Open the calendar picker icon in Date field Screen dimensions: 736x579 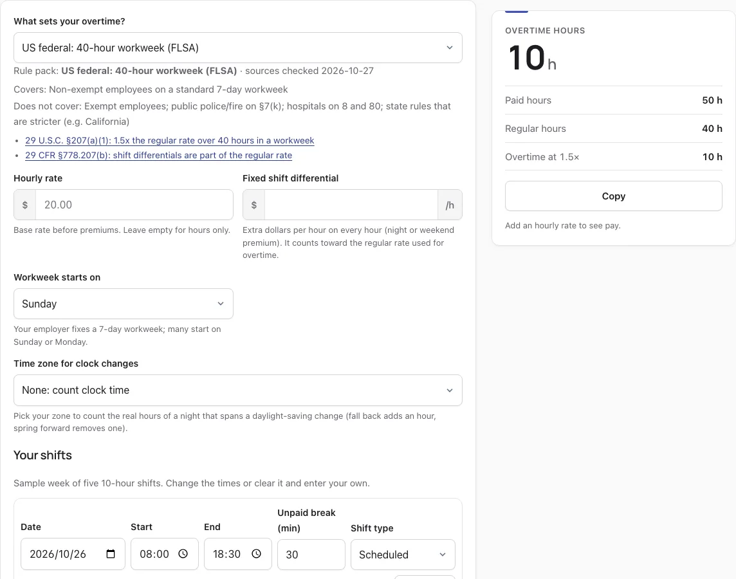(111, 554)
